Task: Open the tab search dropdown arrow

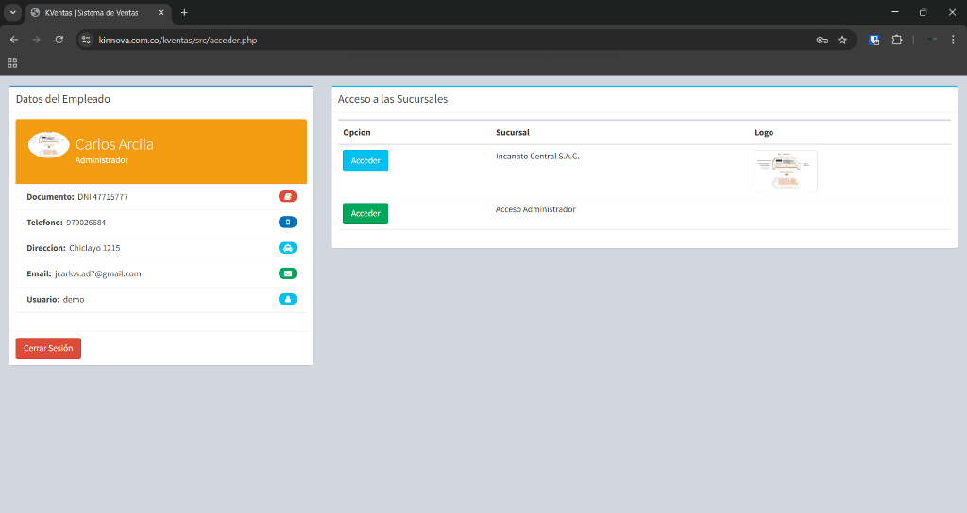Action: [x=12, y=12]
